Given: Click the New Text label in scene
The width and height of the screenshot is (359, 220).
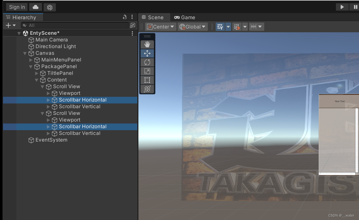Looking at the screenshot, I should tap(340, 101).
